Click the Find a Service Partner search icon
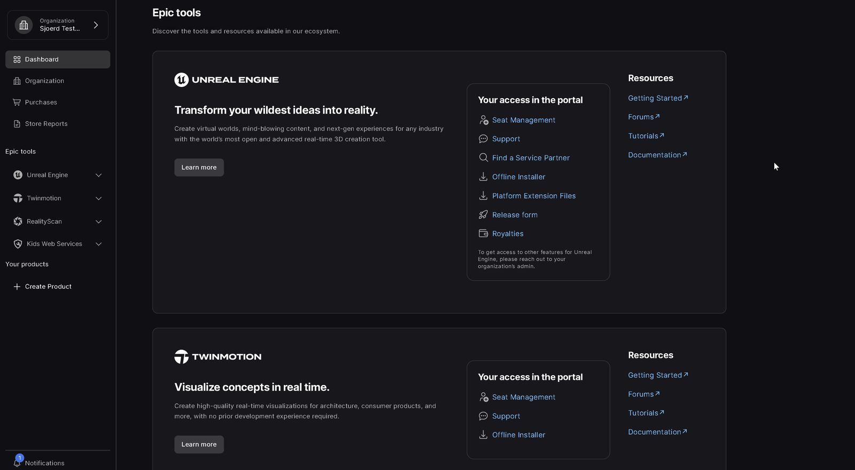 click(483, 157)
